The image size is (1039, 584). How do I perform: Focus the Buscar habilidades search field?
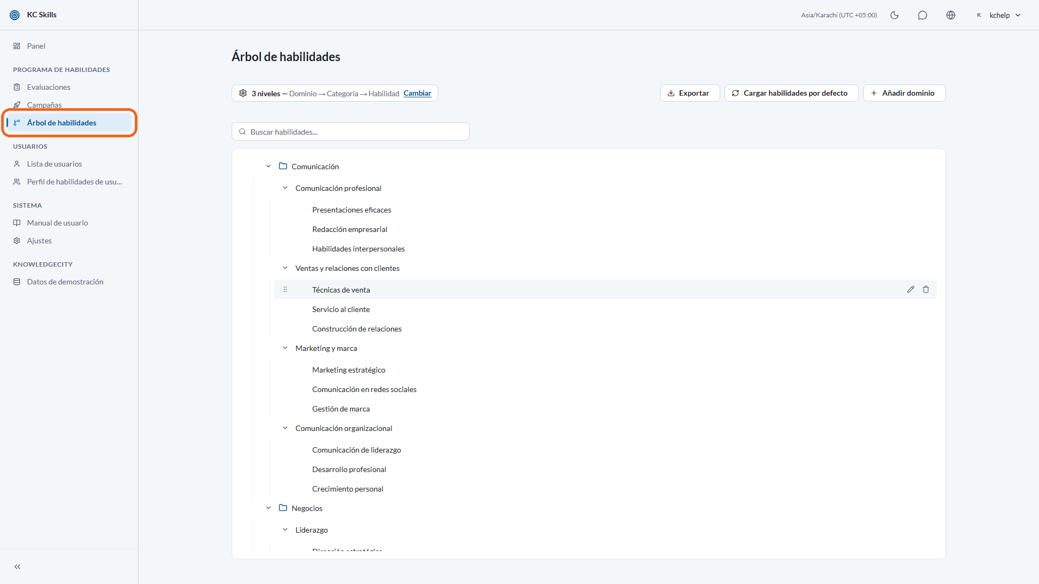click(350, 131)
